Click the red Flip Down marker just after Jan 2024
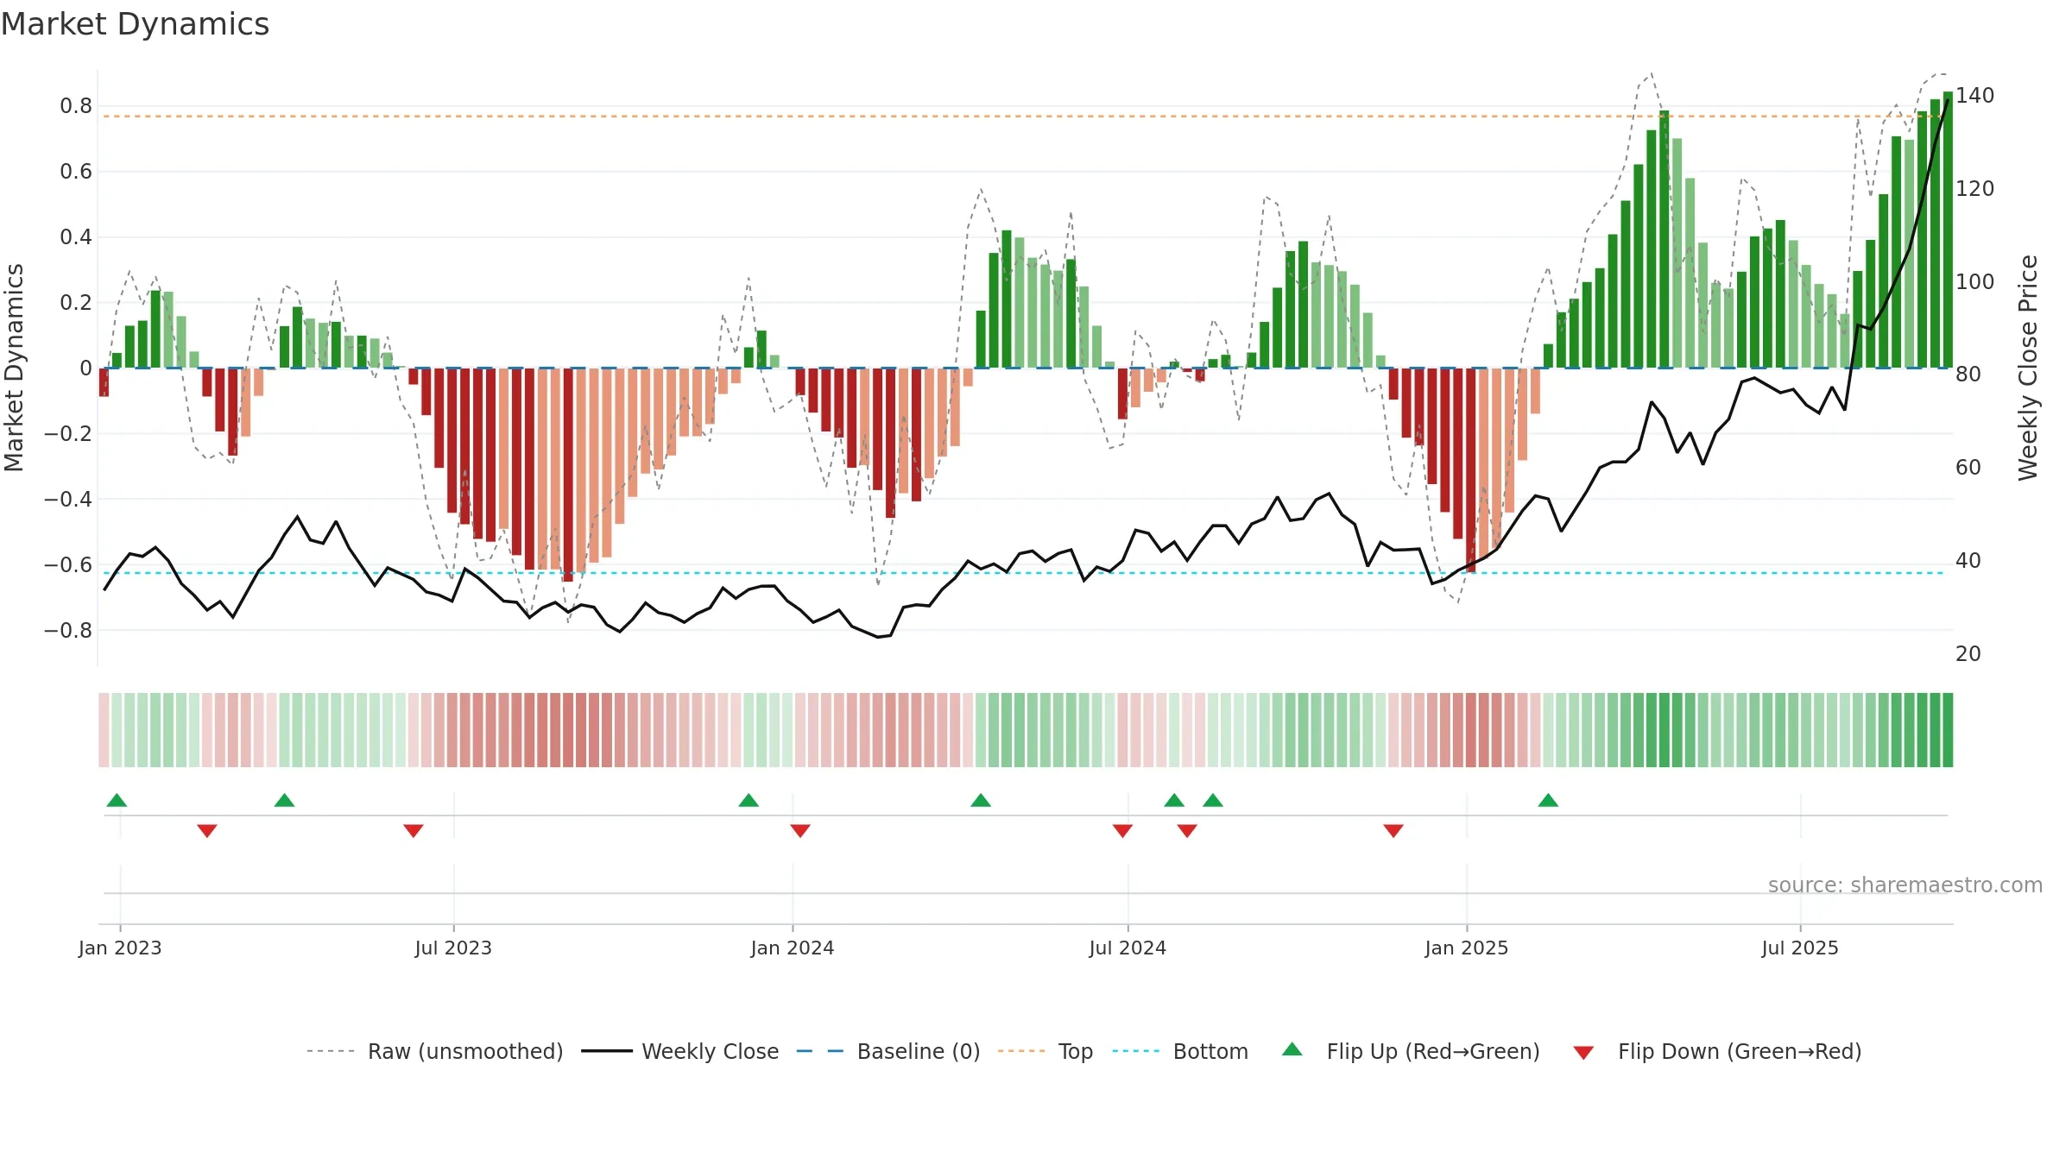The width and height of the screenshot is (2072, 1165). [x=800, y=830]
